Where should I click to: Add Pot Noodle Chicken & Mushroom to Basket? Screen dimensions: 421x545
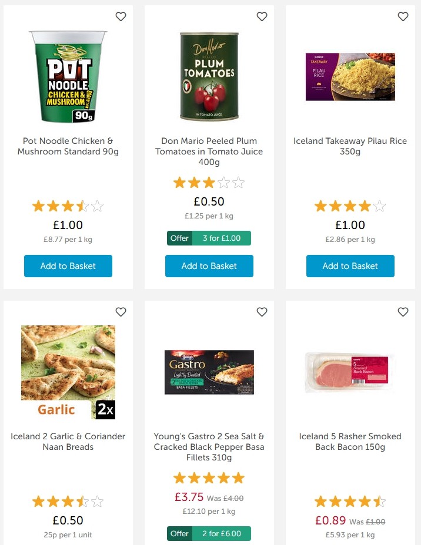coord(68,266)
